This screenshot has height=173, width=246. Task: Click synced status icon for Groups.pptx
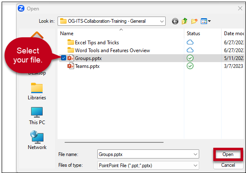click(x=190, y=58)
